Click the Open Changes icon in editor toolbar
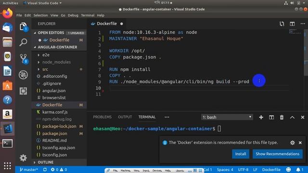This screenshot has width=308, height=173. (x=282, y=24)
